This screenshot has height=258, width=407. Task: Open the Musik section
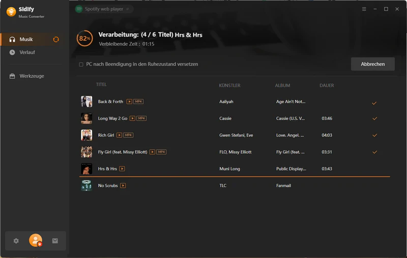click(x=32, y=40)
